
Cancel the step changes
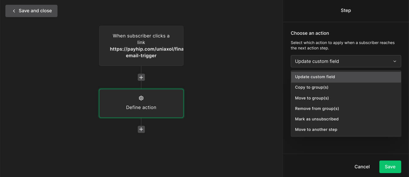point(362,167)
